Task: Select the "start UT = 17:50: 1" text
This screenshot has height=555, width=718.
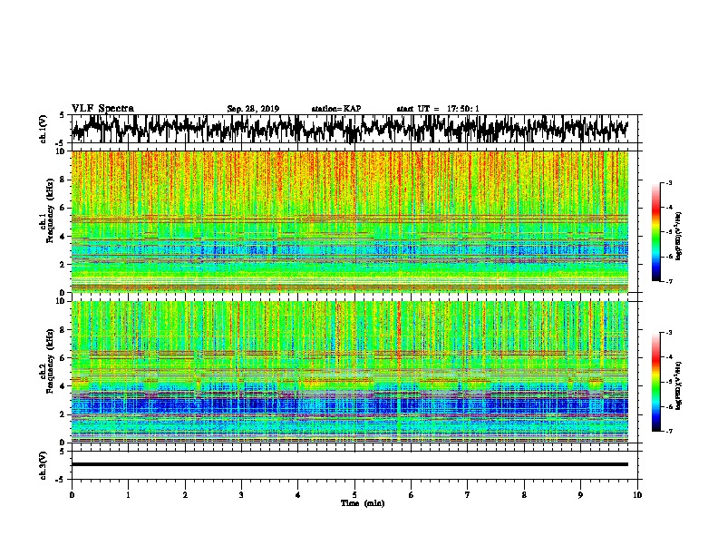Action: pos(438,109)
